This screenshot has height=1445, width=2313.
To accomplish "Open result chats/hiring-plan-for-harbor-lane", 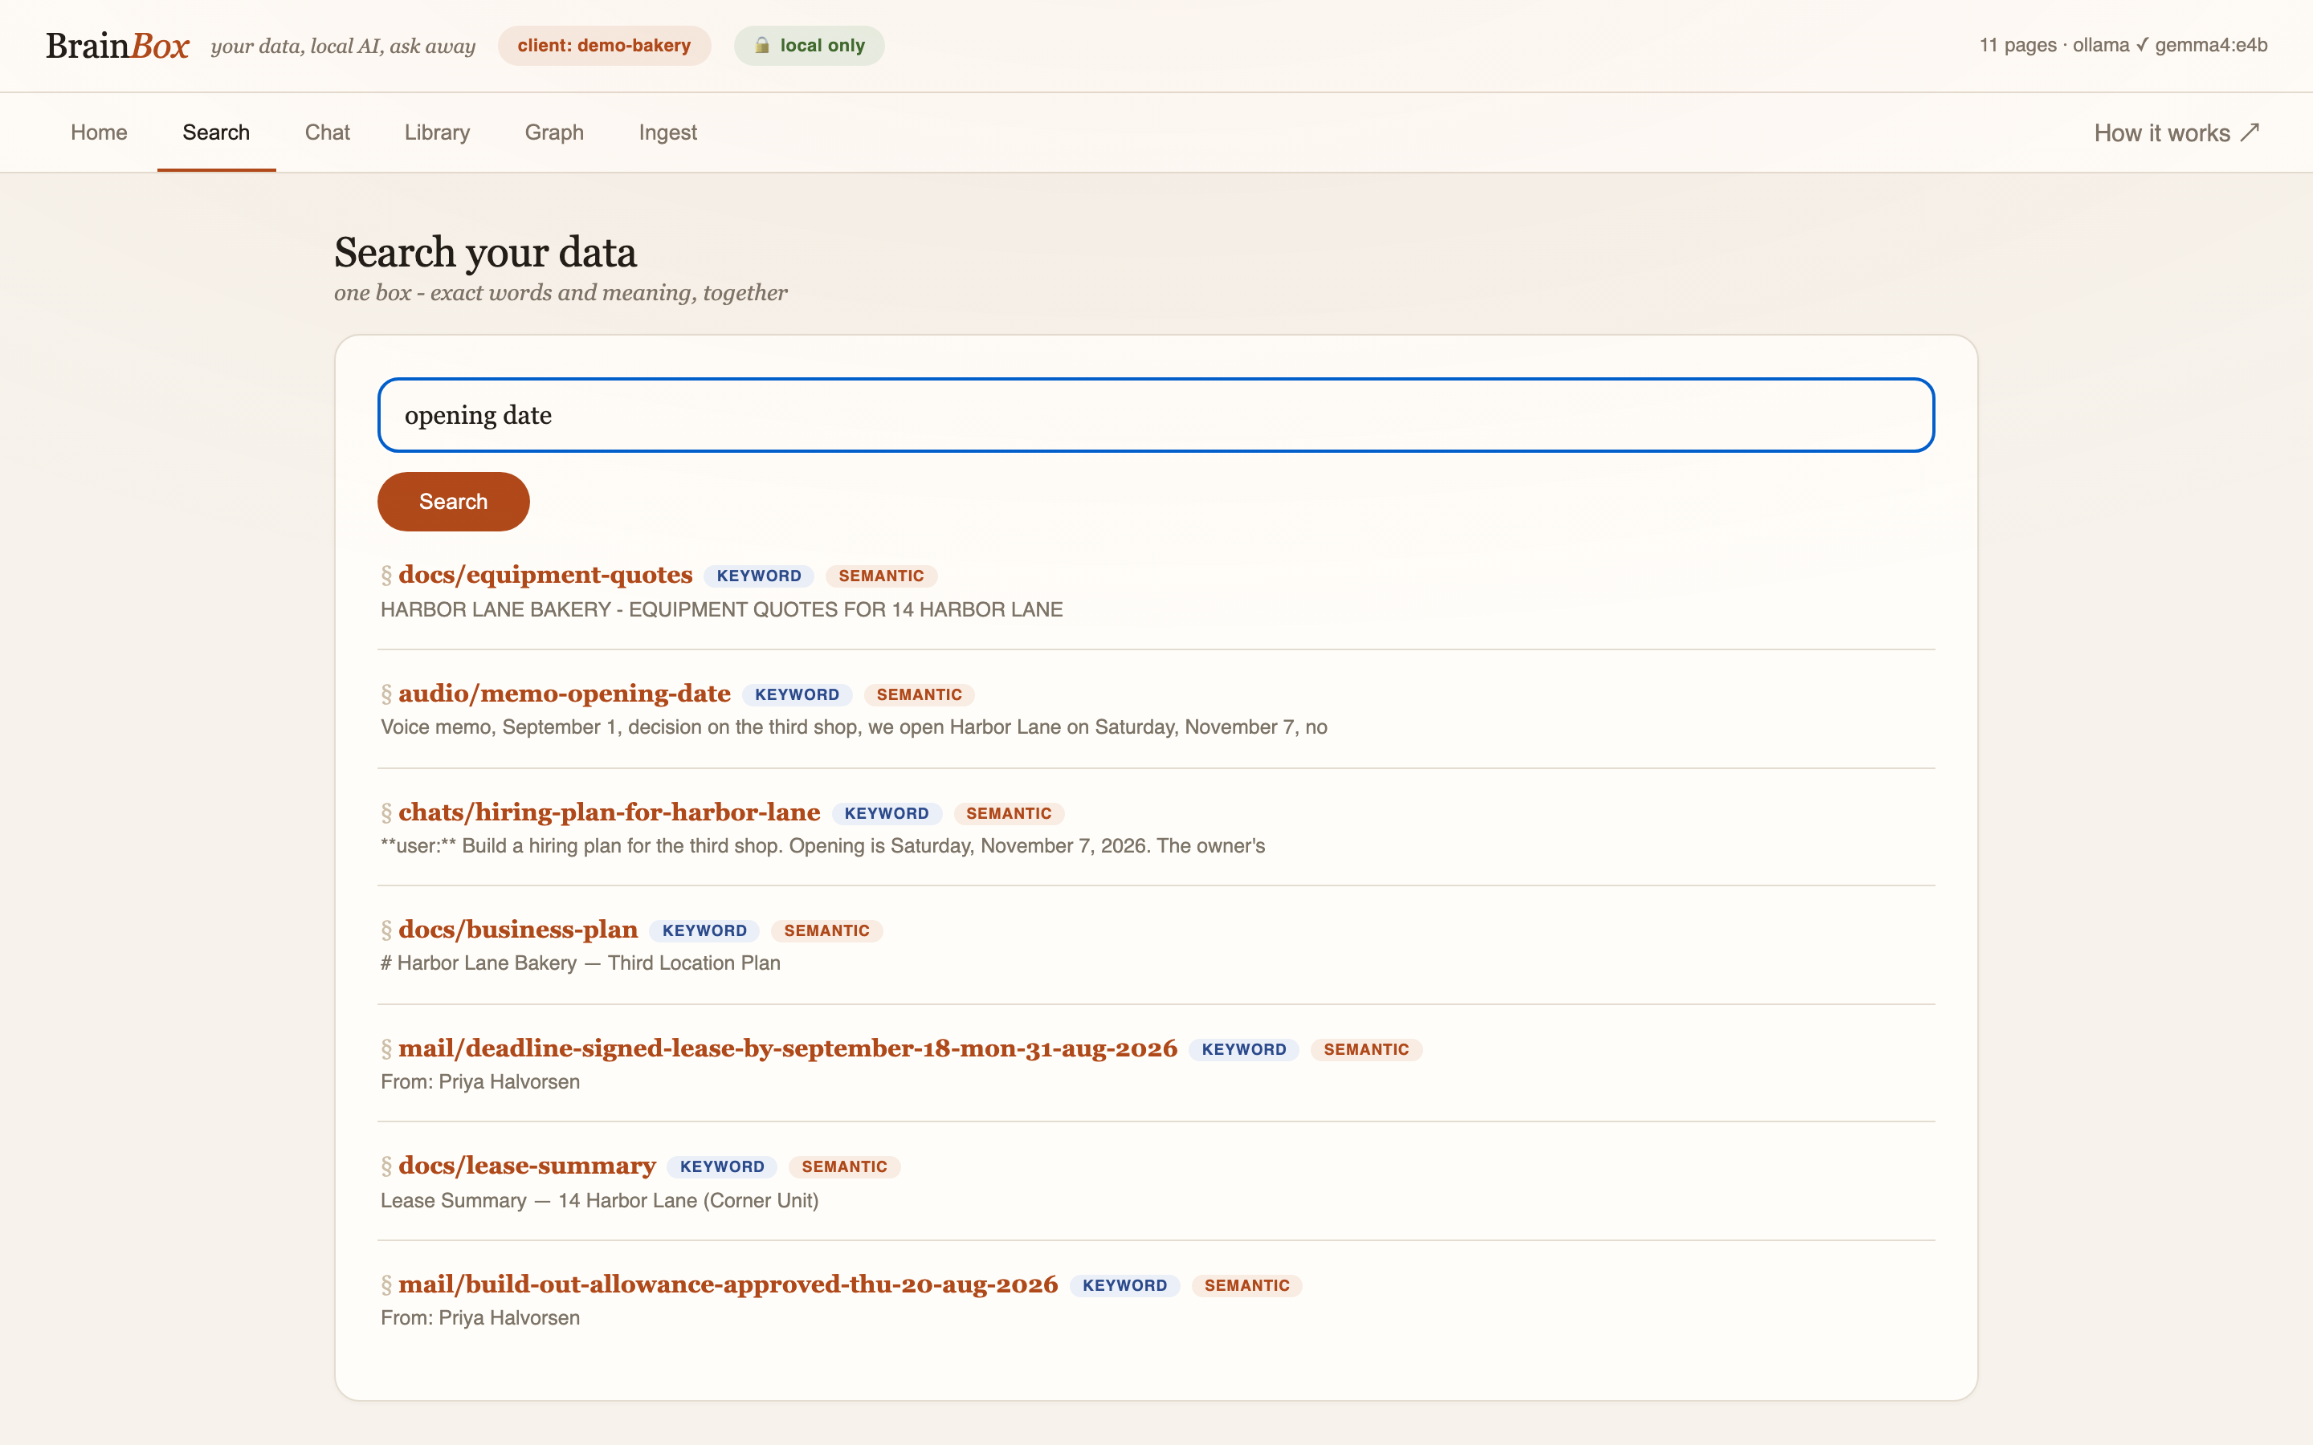I will pos(609,812).
